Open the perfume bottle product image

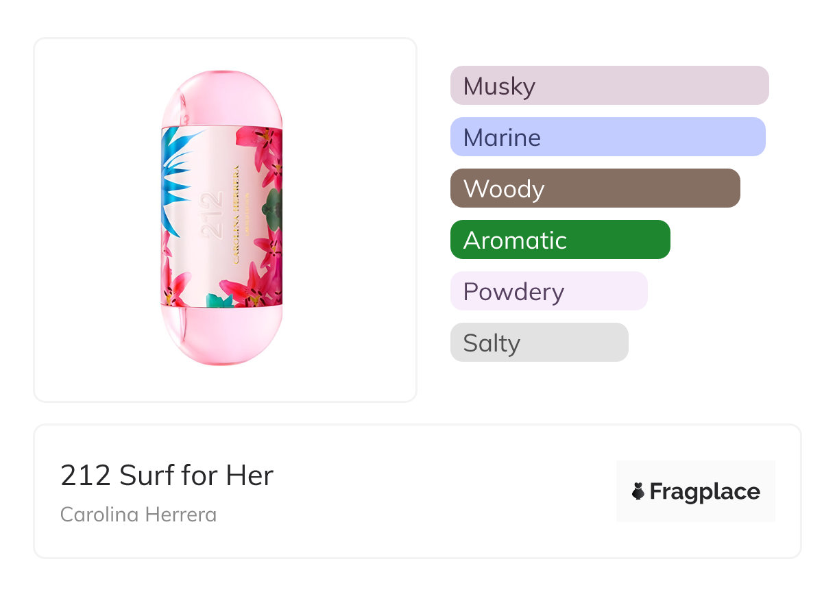[x=225, y=219]
